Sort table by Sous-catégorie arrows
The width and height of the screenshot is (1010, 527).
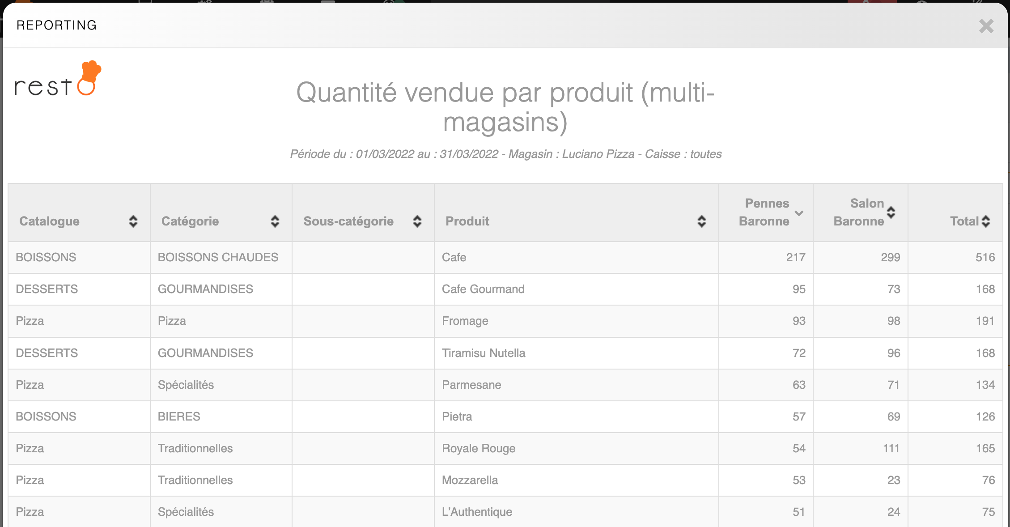pos(417,221)
